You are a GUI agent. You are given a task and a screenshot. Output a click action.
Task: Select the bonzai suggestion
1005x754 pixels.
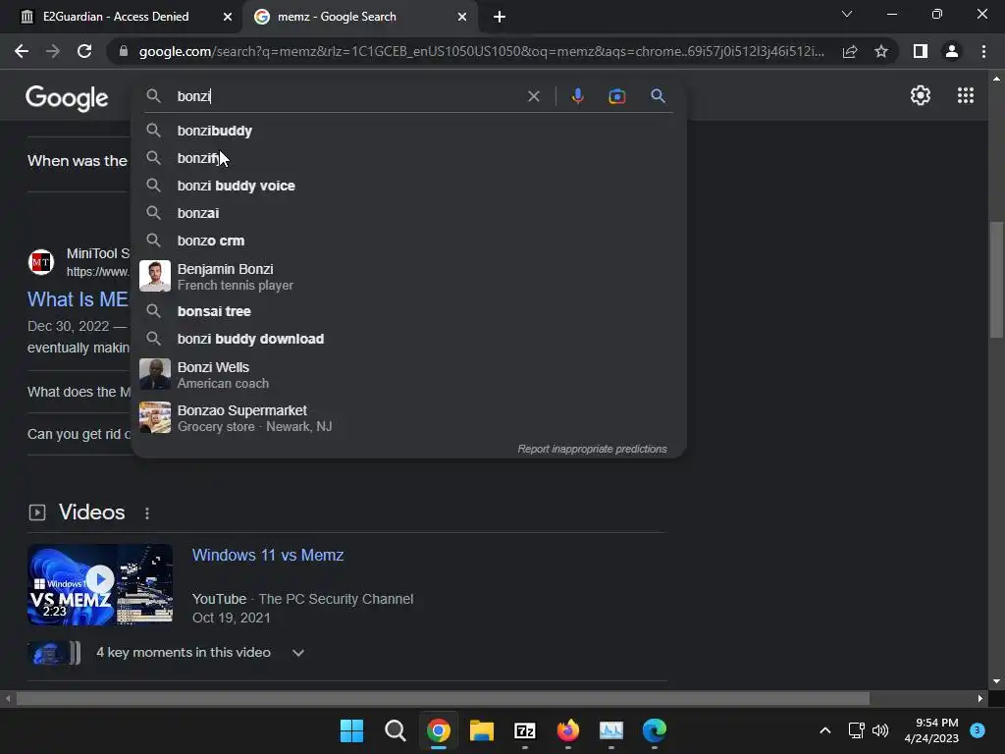pos(408,213)
